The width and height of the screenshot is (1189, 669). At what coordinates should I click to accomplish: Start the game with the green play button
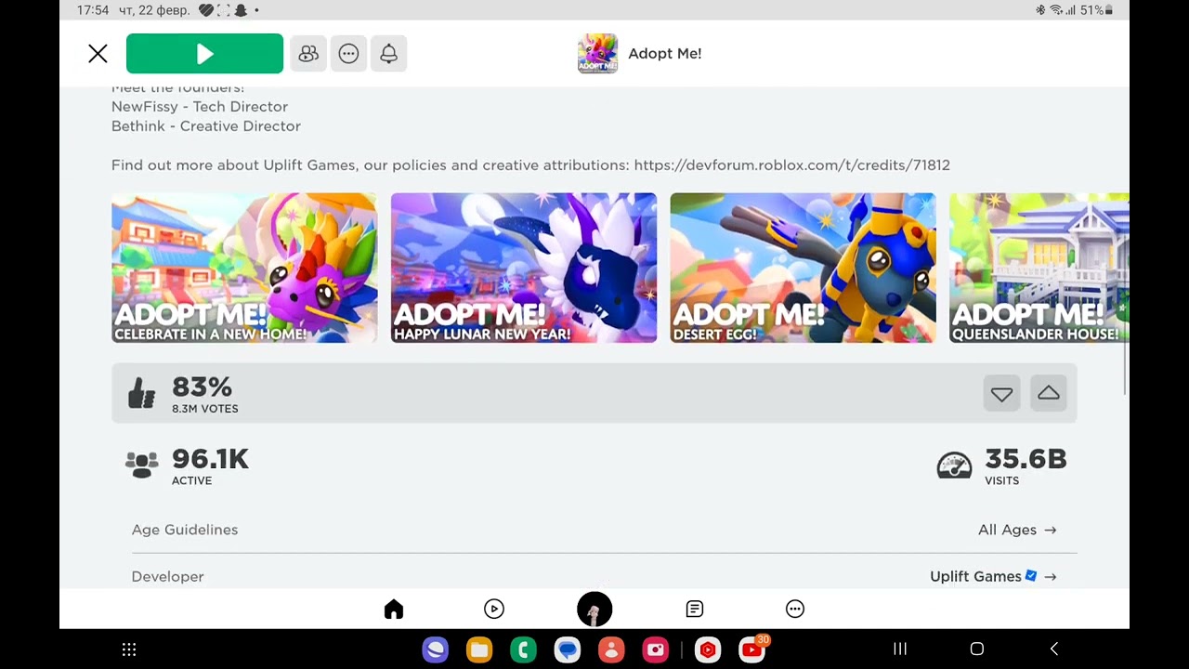coord(204,54)
